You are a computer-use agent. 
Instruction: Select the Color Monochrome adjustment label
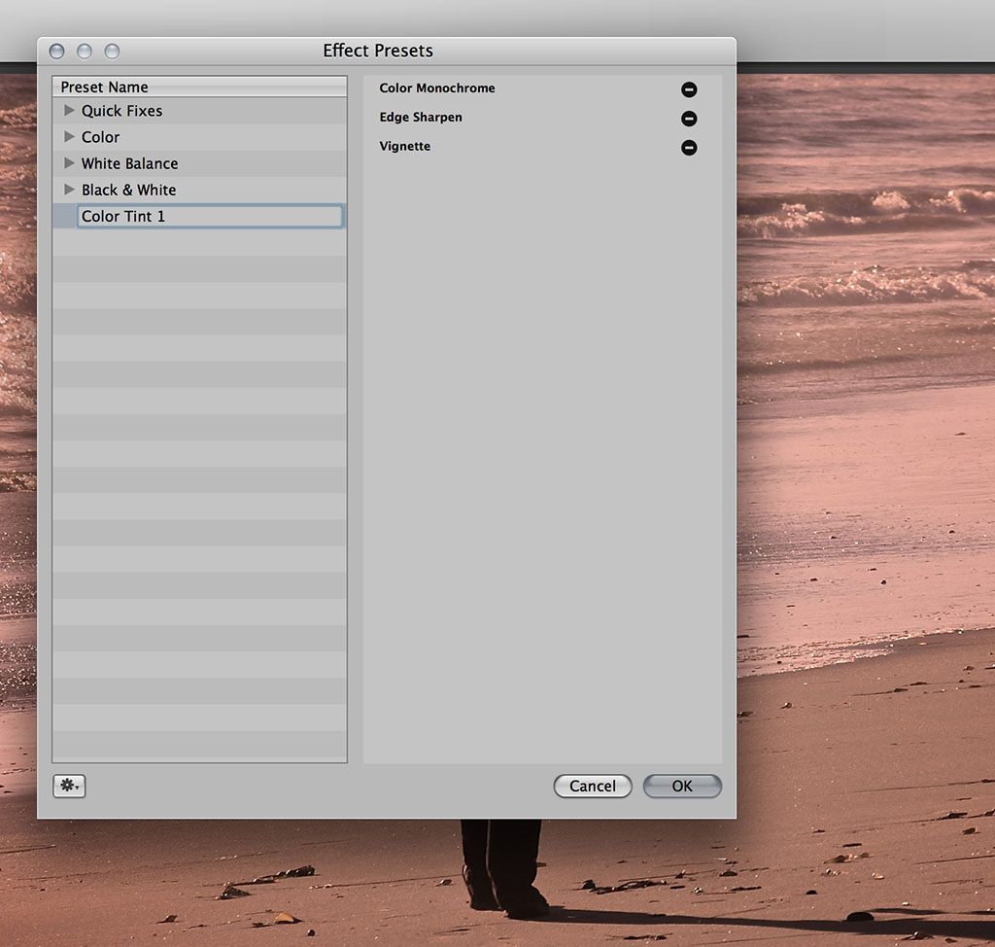tap(437, 88)
